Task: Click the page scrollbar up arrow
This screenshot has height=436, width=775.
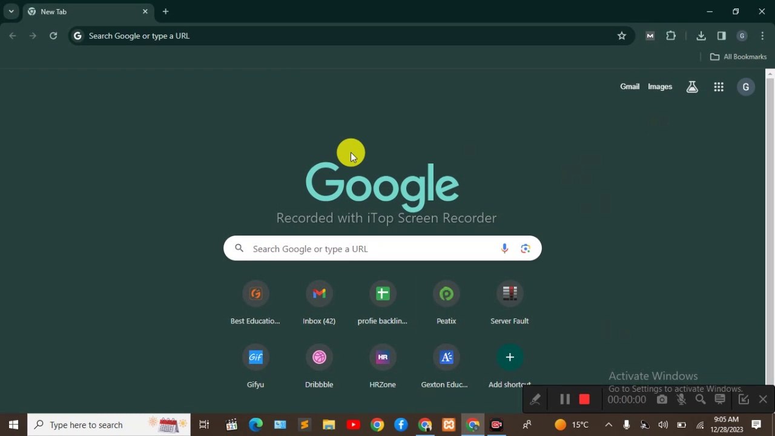Action: pyautogui.click(x=770, y=74)
